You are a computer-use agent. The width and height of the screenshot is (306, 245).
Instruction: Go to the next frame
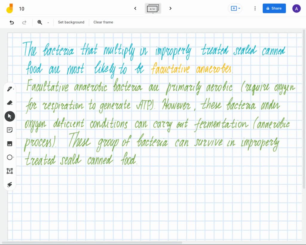click(x=170, y=8)
